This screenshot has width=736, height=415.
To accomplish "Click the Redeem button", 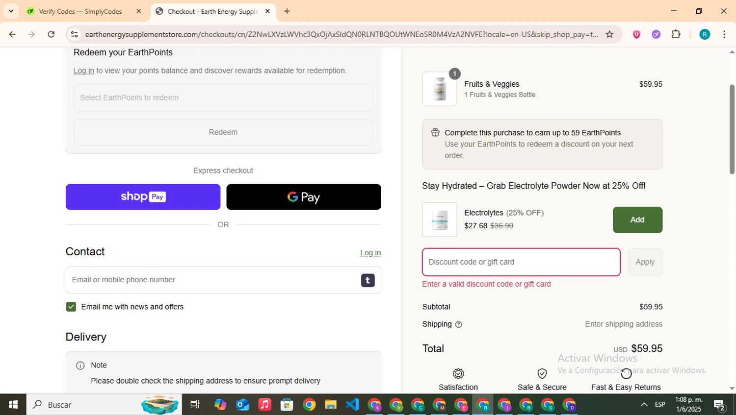I will (223, 132).
